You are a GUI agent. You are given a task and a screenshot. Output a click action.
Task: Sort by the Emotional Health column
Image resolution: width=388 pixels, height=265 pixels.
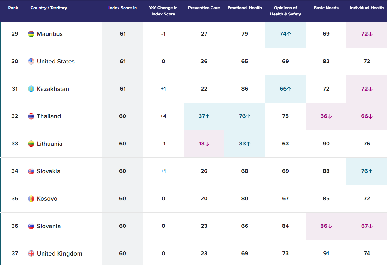point(245,8)
